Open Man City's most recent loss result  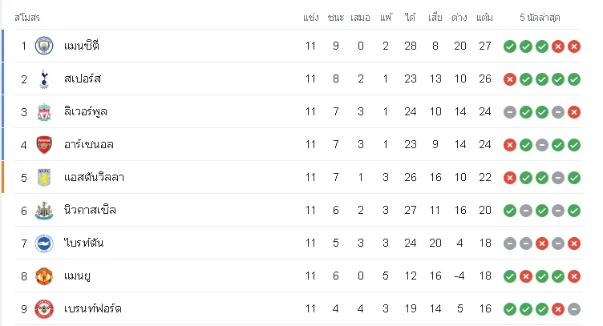tap(574, 46)
